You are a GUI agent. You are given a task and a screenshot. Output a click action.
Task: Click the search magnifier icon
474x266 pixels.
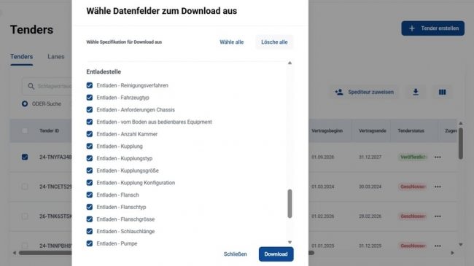point(31,86)
